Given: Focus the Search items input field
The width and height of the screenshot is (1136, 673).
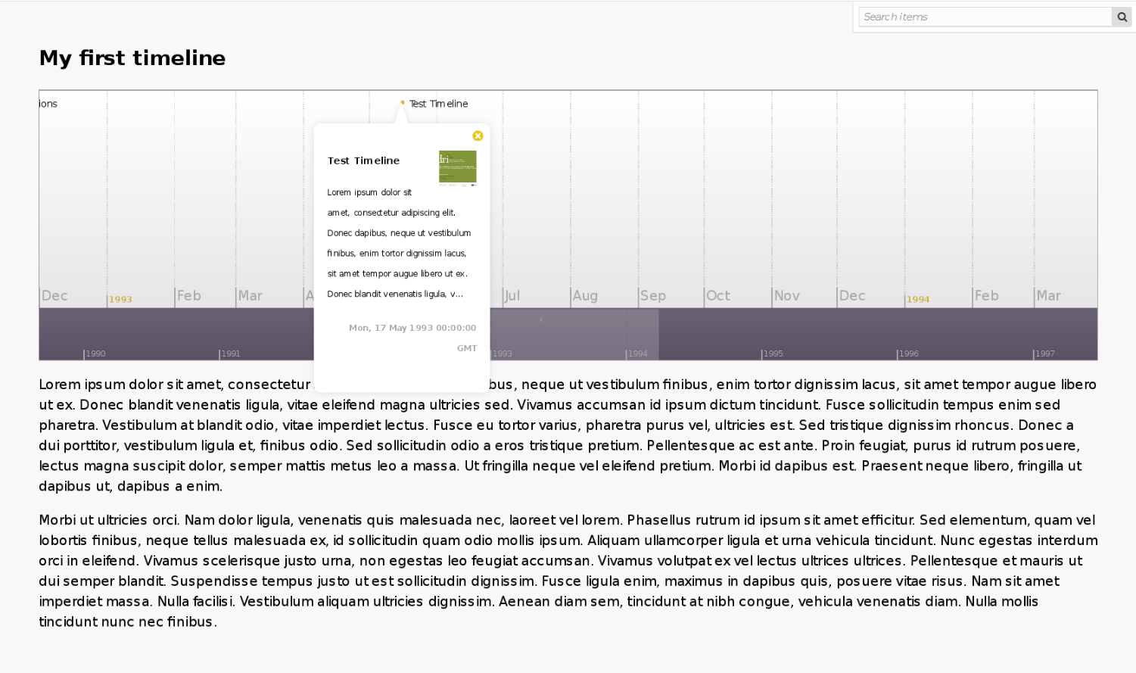Looking at the screenshot, I should coord(985,17).
